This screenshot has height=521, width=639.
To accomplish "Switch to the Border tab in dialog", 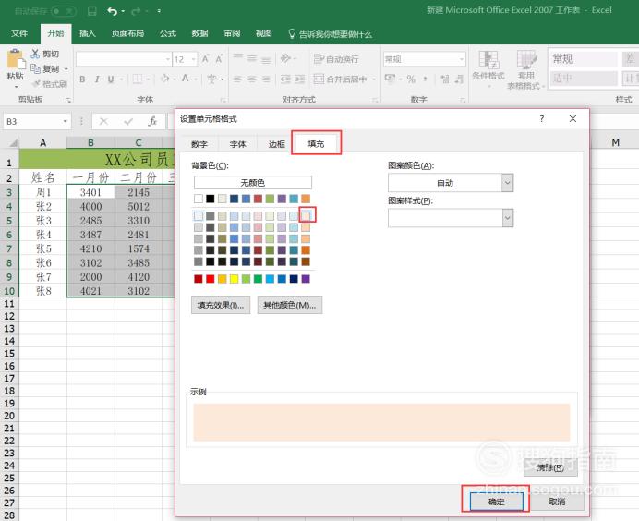I will (276, 144).
